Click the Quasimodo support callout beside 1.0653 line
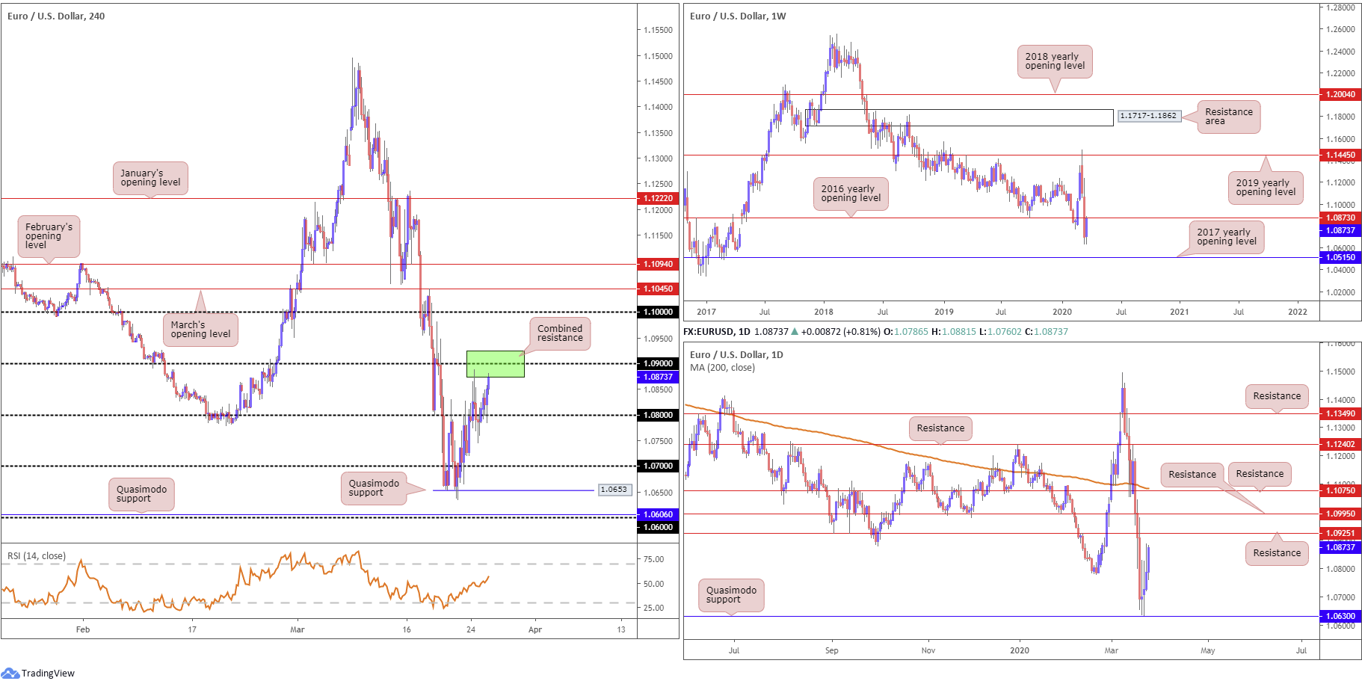The height and width of the screenshot is (681, 1362). pyautogui.click(x=374, y=488)
